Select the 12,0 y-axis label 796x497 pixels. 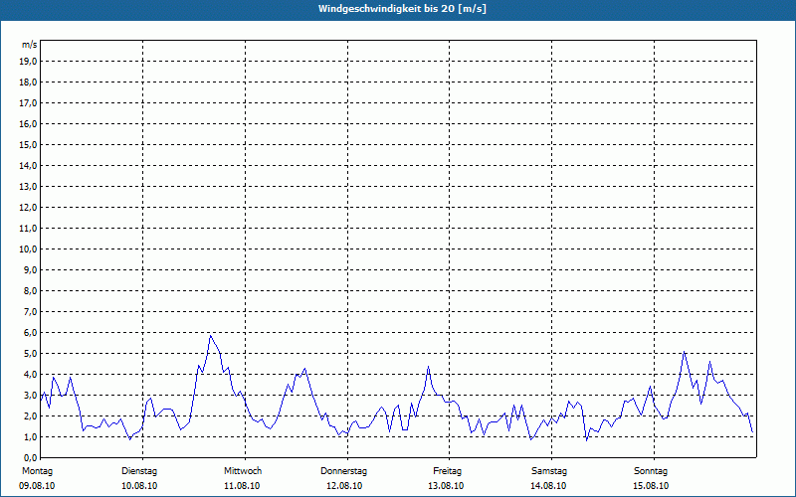point(28,208)
